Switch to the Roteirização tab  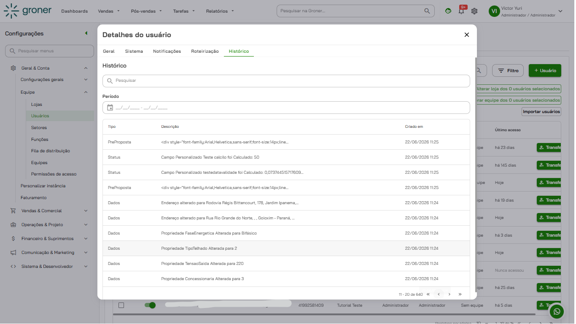click(x=205, y=51)
